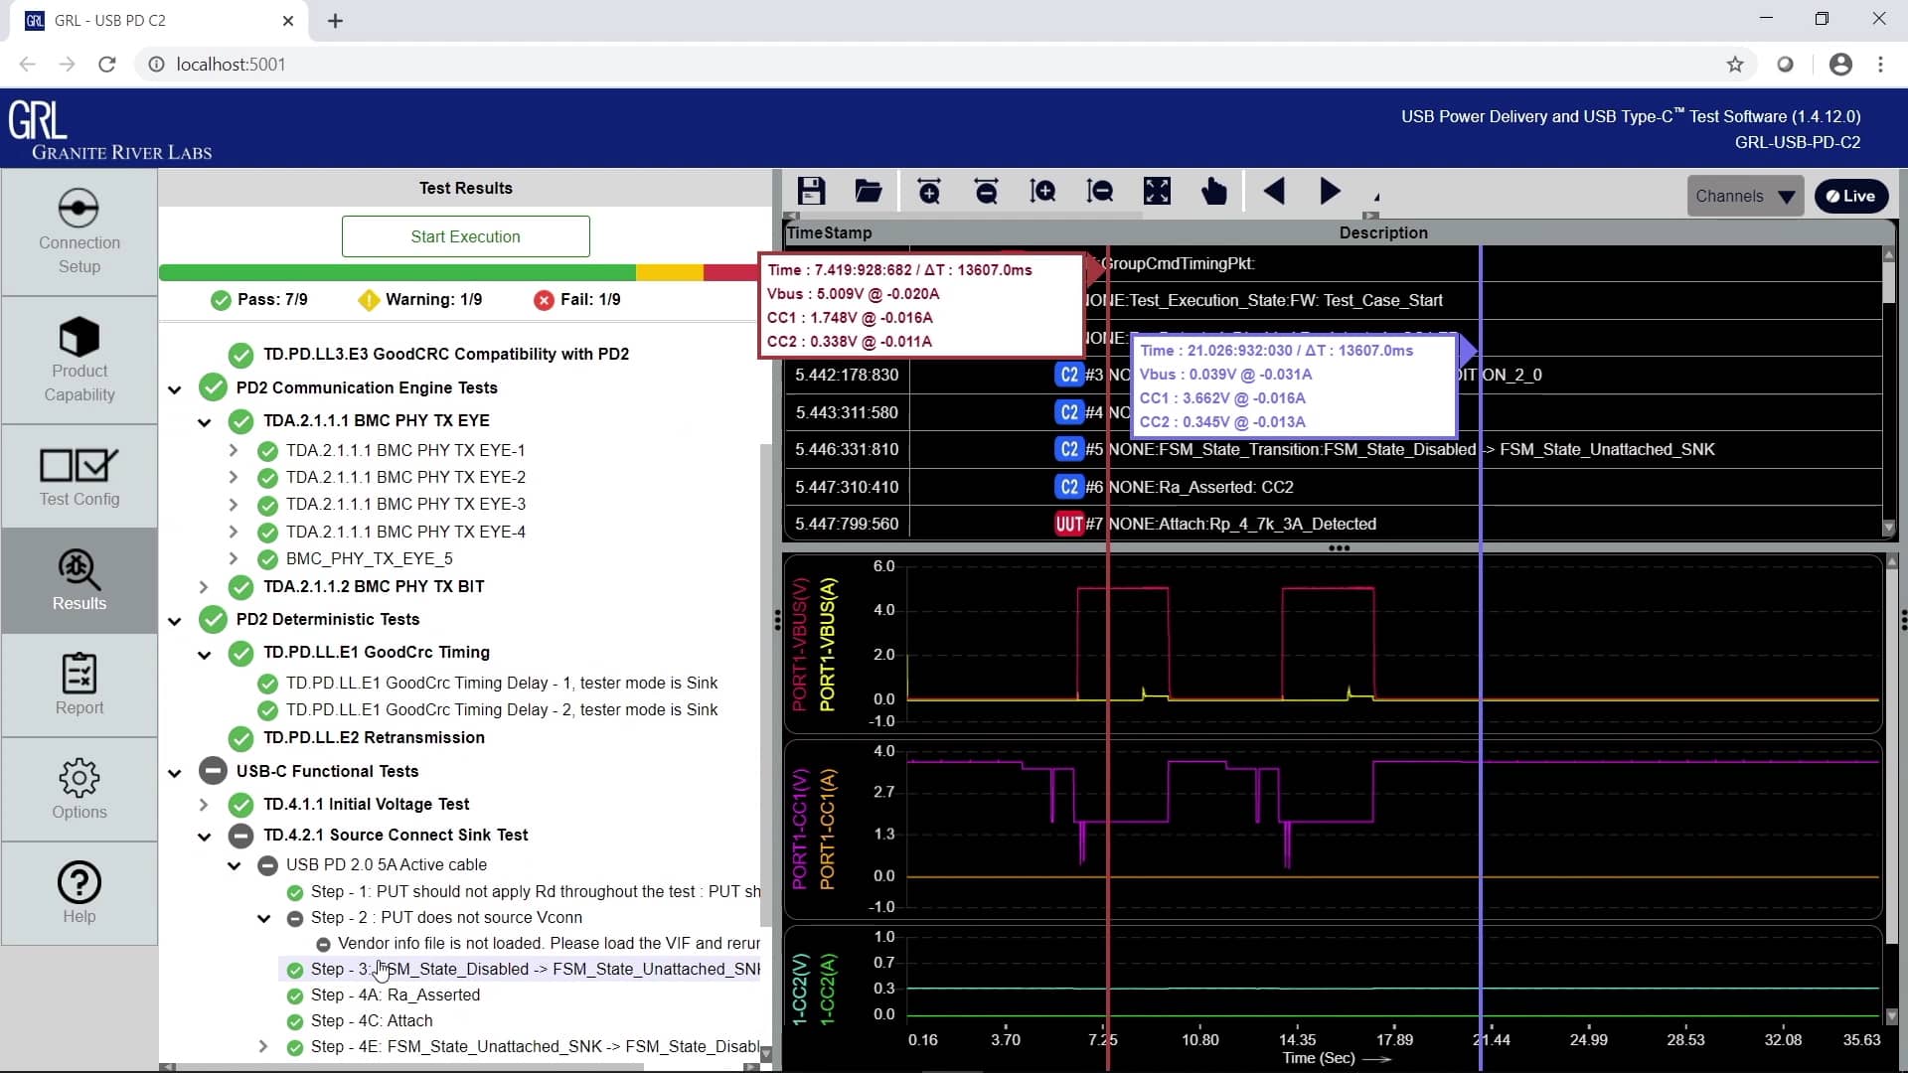Select the pan hand tool
Image resolution: width=1908 pixels, height=1073 pixels.
(x=1214, y=191)
